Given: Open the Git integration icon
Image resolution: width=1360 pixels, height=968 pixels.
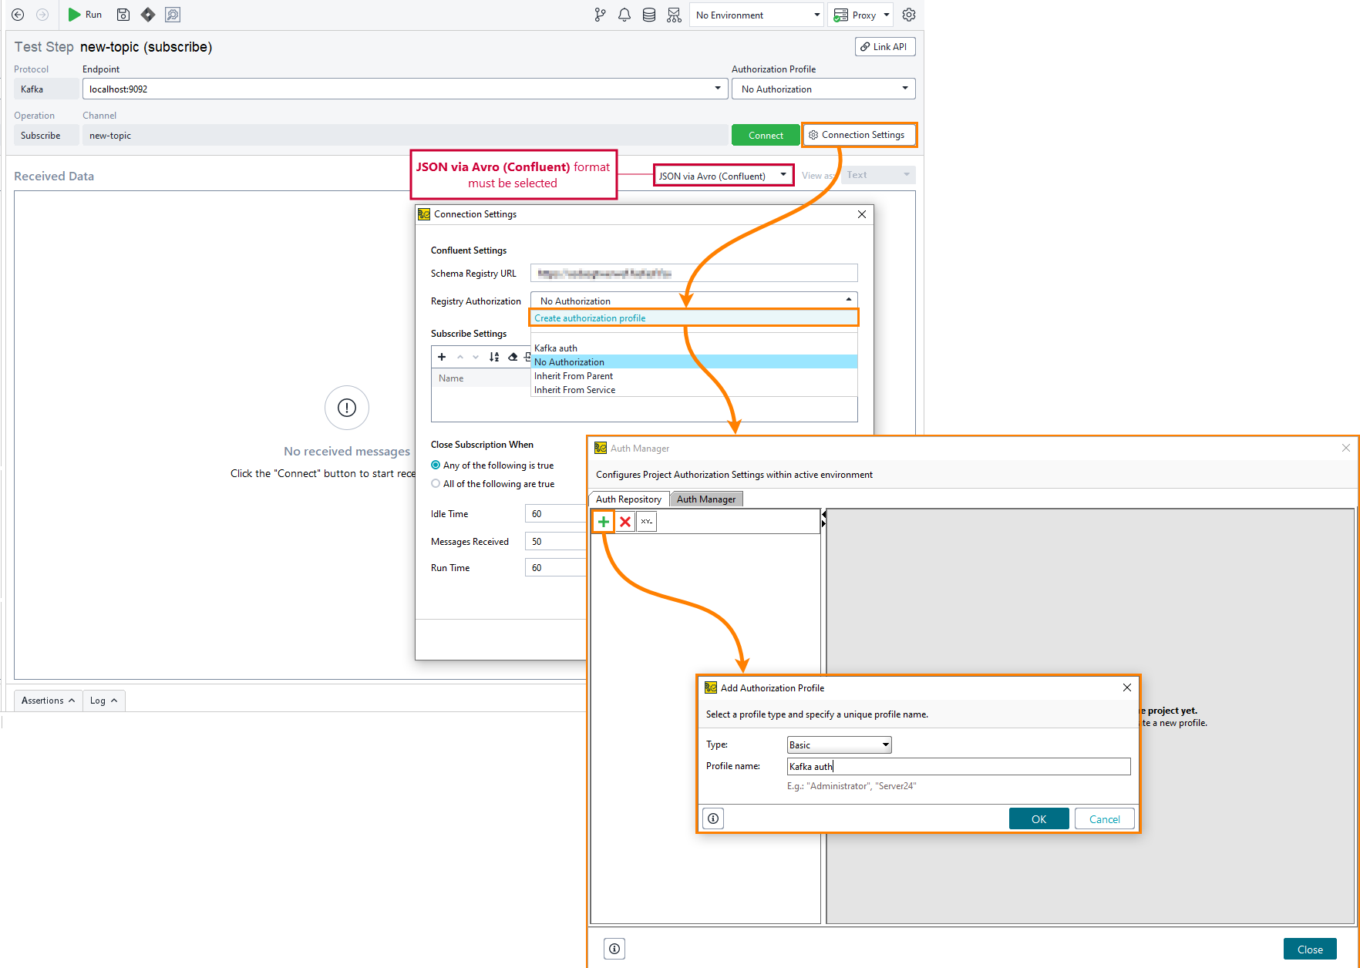Looking at the screenshot, I should coord(600,15).
